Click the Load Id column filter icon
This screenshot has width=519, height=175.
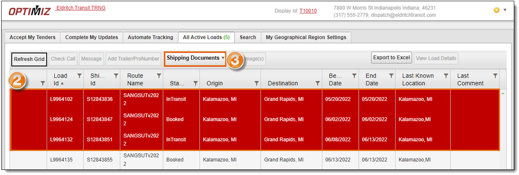(80, 76)
